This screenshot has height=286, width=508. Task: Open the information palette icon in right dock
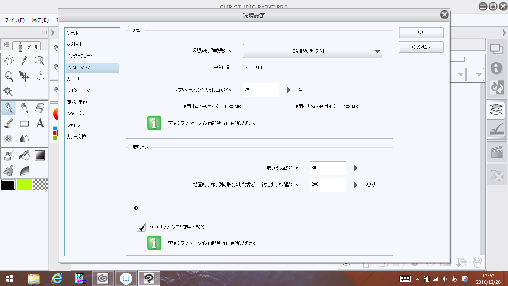[496, 68]
